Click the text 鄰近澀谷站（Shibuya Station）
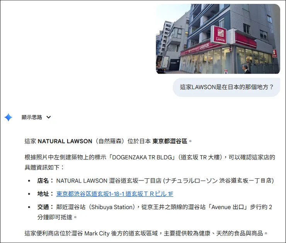The width and height of the screenshot is (286, 243). tap(96, 207)
